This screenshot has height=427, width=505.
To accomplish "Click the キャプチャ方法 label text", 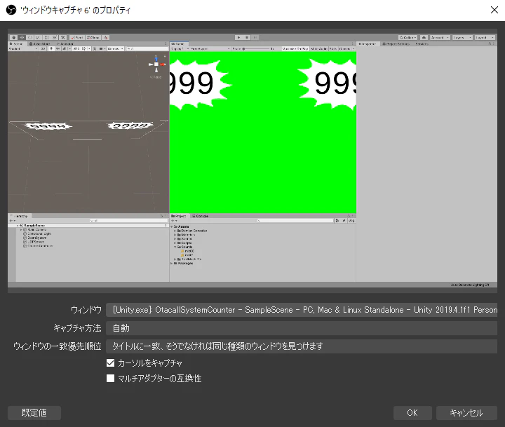I will (x=77, y=328).
